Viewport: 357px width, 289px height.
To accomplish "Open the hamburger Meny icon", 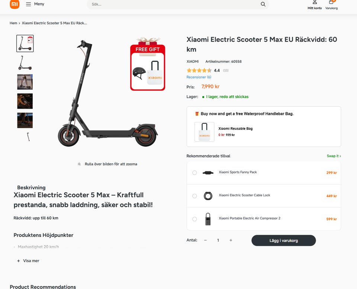I will point(28,4).
